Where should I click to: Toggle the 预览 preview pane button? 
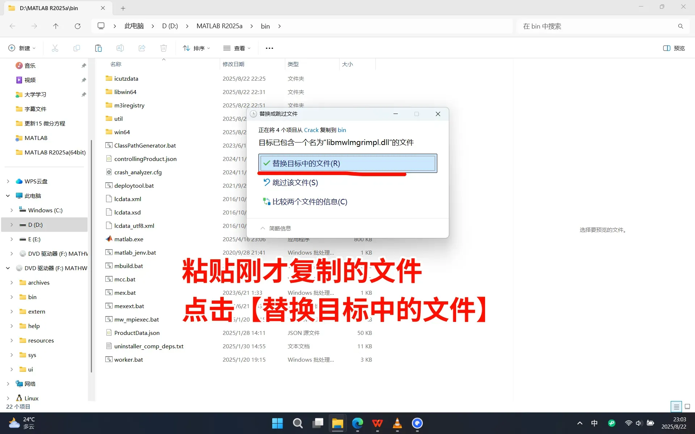(x=674, y=48)
